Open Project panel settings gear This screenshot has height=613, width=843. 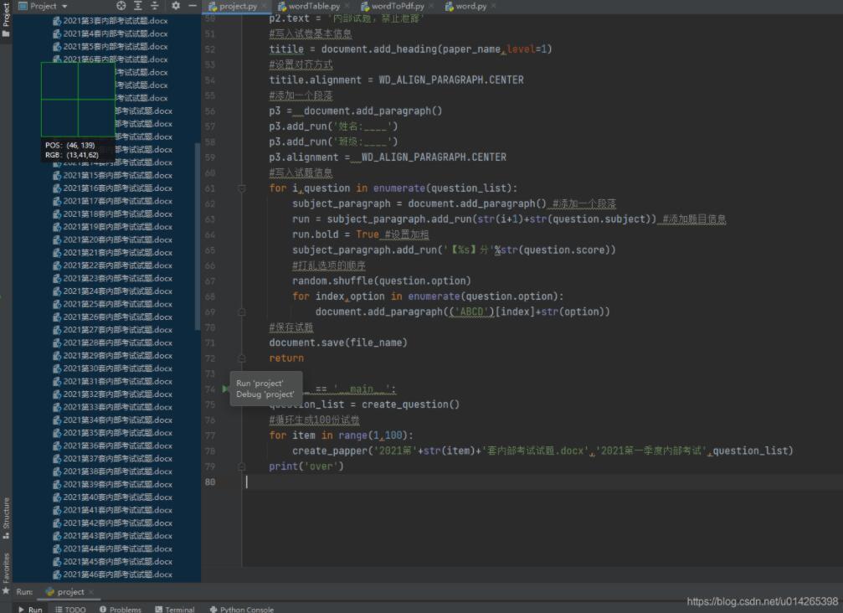[x=176, y=6]
